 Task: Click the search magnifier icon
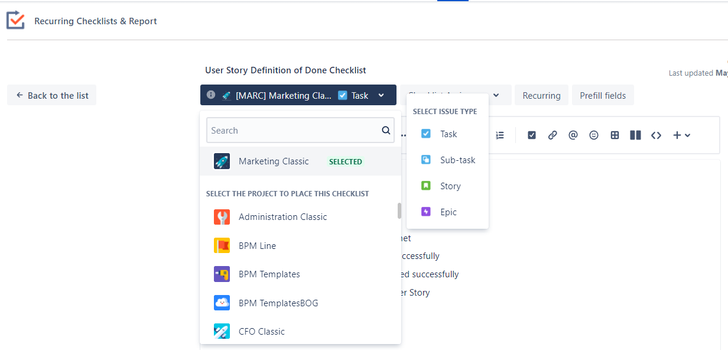click(386, 130)
